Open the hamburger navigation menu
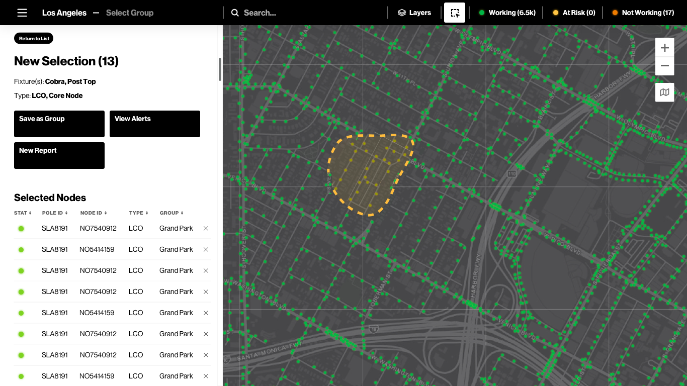 22,13
